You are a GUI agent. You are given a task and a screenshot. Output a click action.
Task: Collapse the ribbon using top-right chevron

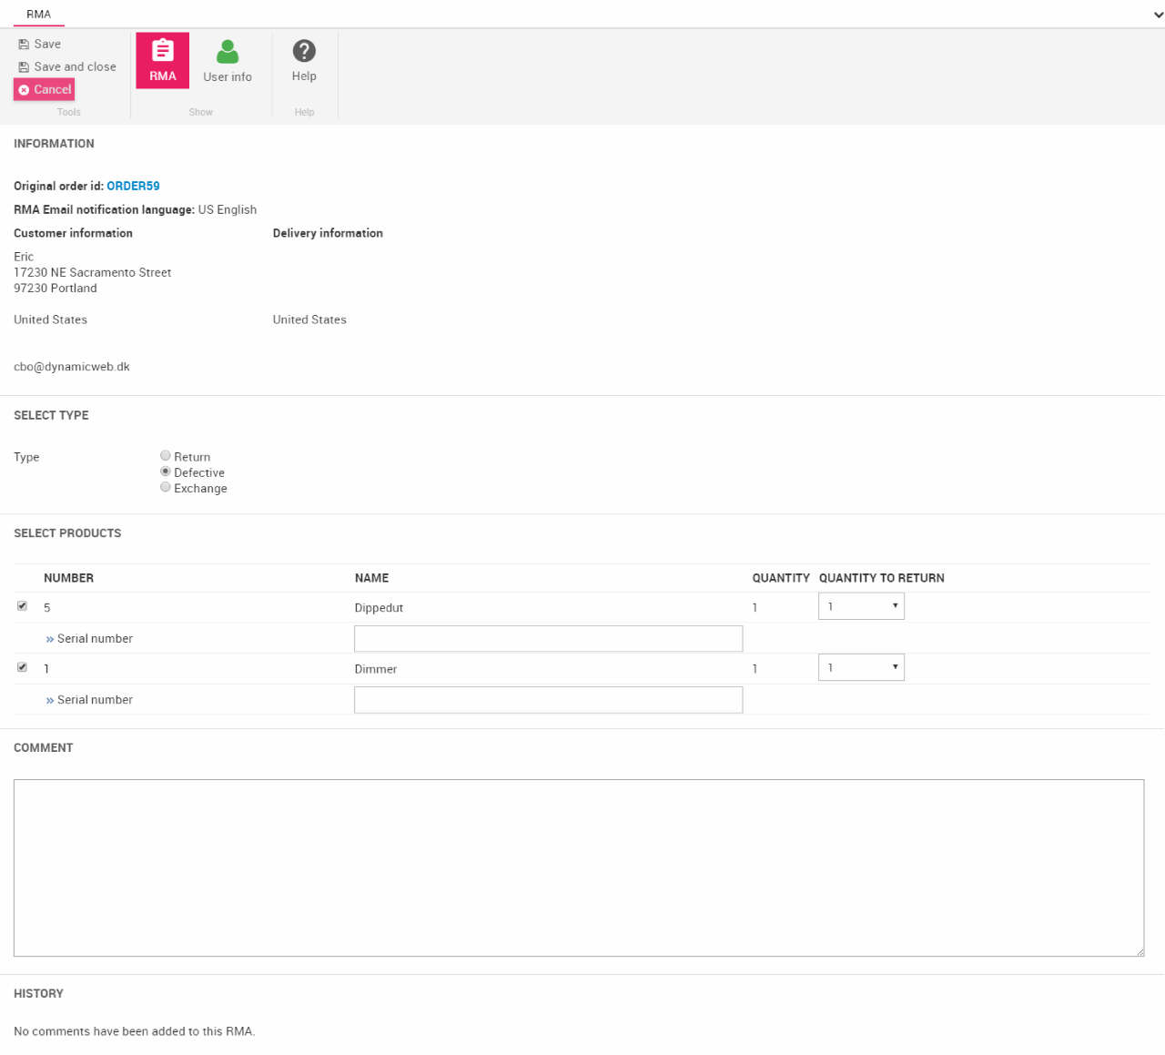coord(1158,15)
